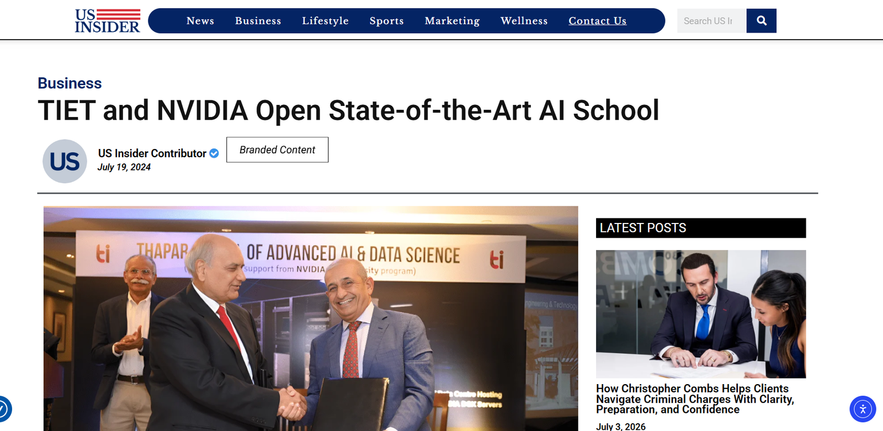The height and width of the screenshot is (431, 883).
Task: Click the blue verified badge icon
Action: pyautogui.click(x=214, y=153)
